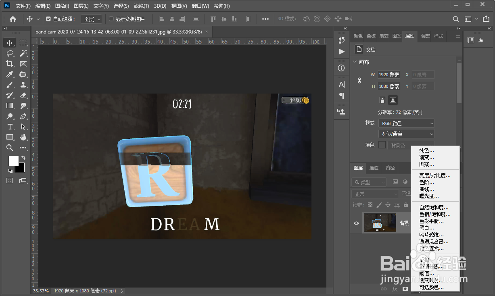Open the Info panel icon
The height and width of the screenshot is (296, 495).
[342, 68]
